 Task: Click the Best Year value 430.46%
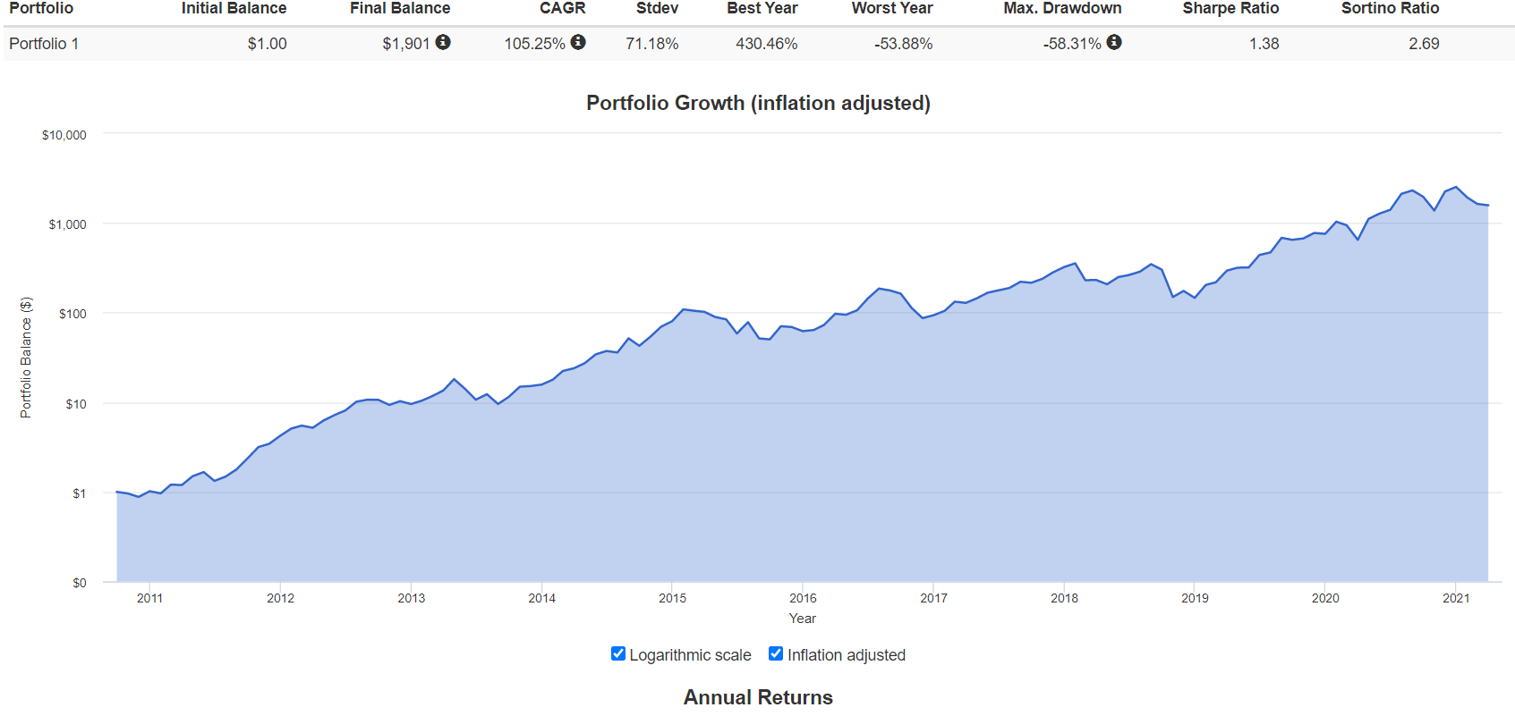(x=766, y=44)
